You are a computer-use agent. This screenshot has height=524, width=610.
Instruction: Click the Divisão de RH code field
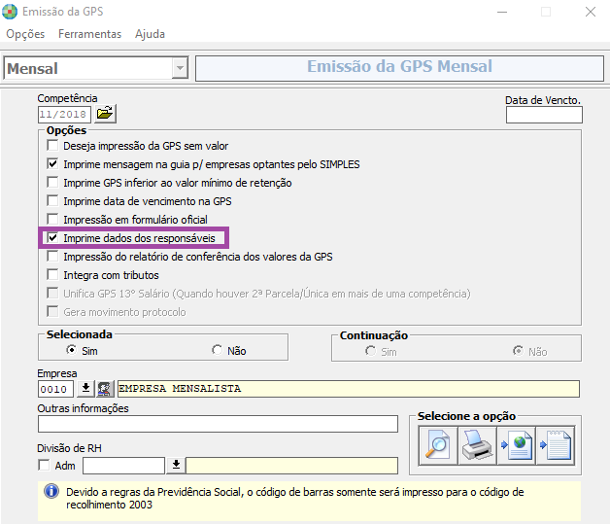coord(123,466)
